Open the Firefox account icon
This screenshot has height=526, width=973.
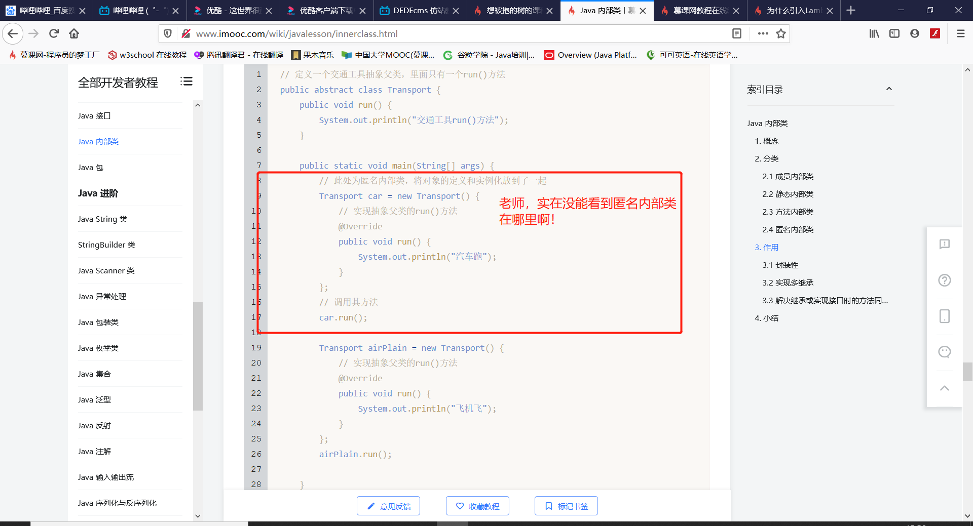point(915,33)
